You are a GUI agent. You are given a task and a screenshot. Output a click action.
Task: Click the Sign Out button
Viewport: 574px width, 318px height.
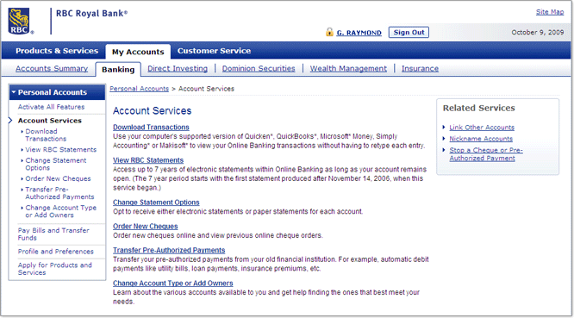[x=409, y=32]
